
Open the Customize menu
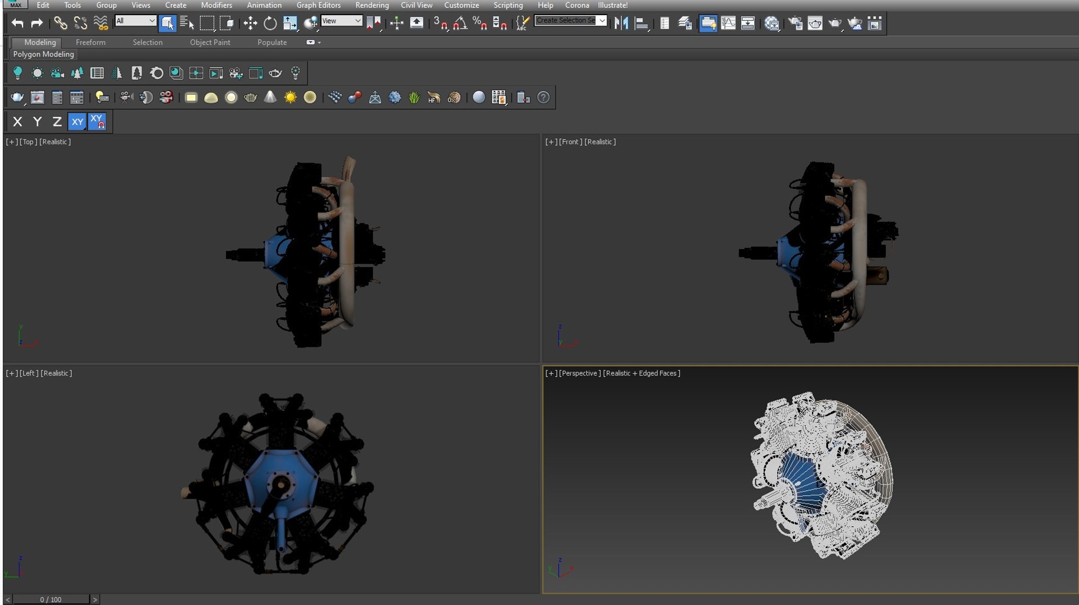(461, 5)
